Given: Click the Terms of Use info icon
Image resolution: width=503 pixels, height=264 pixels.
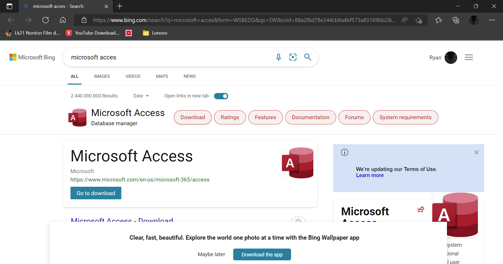Looking at the screenshot, I should click(345, 152).
